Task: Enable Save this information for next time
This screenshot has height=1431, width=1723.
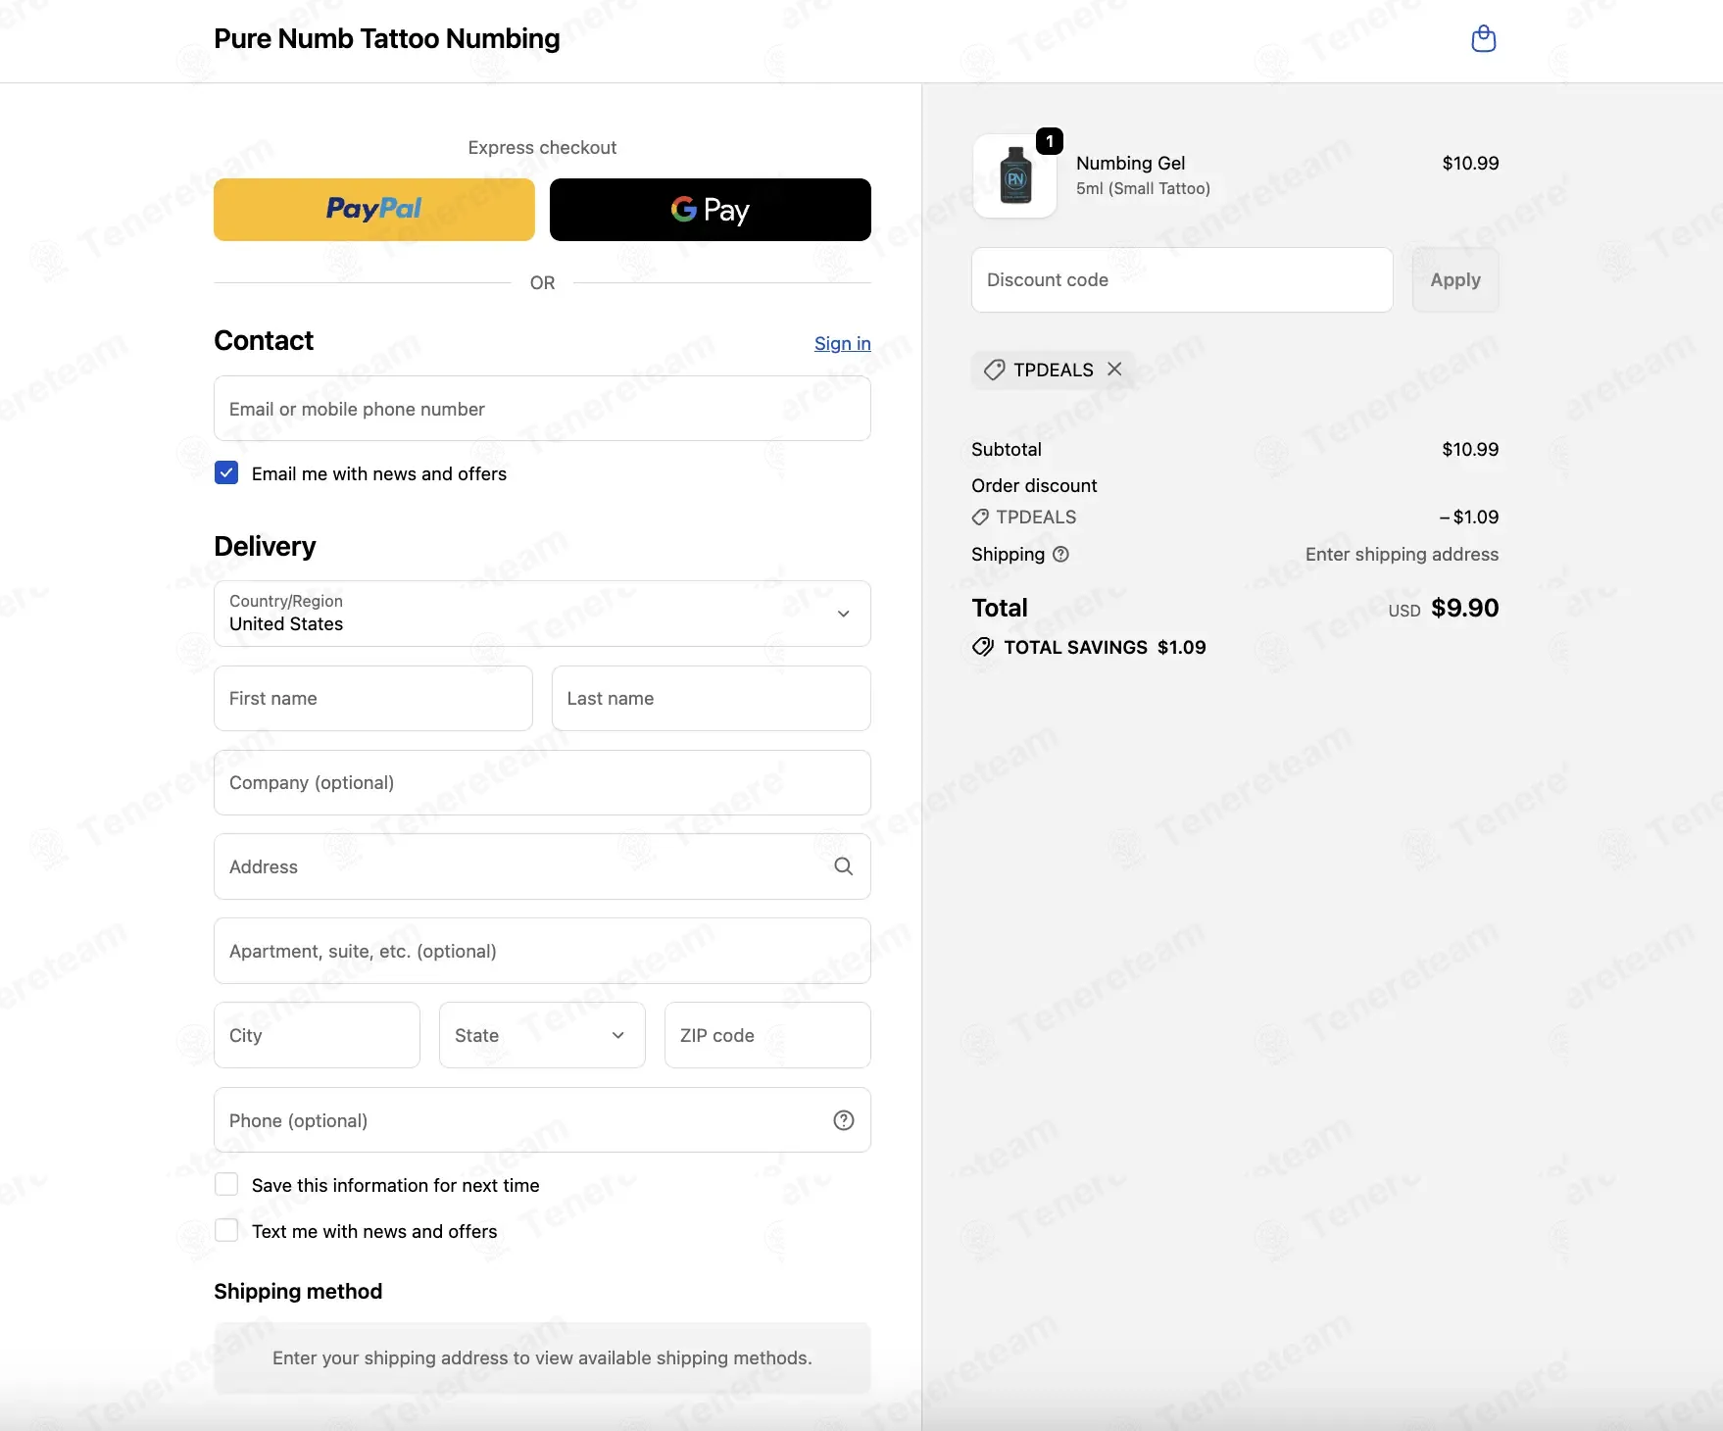Action: [x=226, y=1185]
